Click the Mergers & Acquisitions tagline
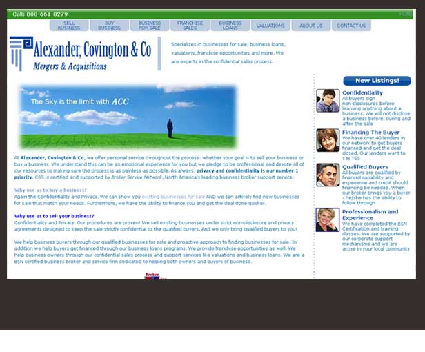Viewport: 425px width, 352px height. [70, 66]
